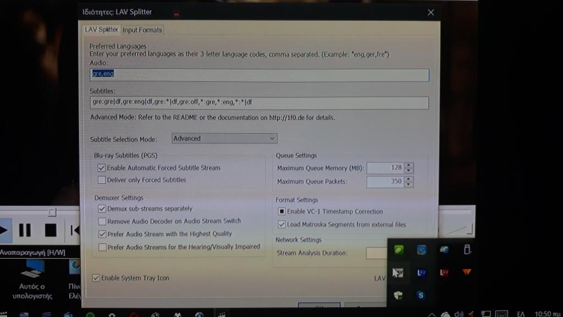The width and height of the screenshot is (563, 317).
Task: Open the red LAV Audio tray icon
Action: tap(444, 272)
